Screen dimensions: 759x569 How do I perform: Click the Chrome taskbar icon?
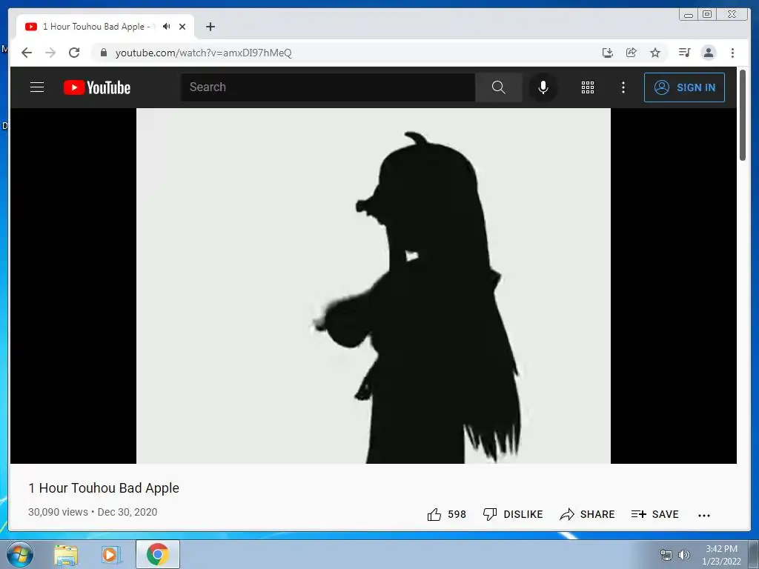point(157,554)
